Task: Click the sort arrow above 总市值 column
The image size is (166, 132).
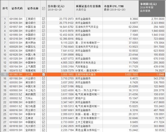Action: [60, 1]
